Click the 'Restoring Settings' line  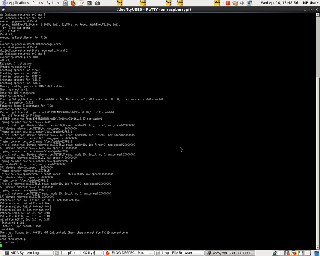[x=13, y=109]
